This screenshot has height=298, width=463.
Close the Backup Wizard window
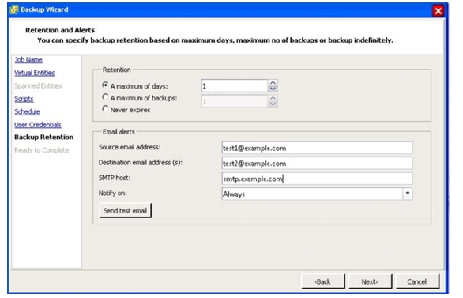438,11
